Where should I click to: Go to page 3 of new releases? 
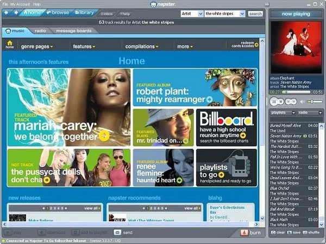(55, 208)
